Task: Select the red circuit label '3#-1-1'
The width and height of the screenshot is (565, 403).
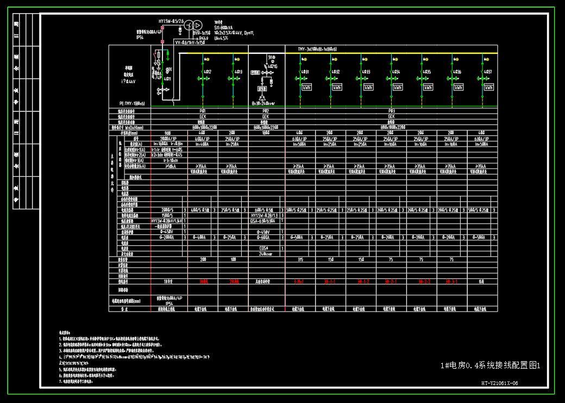Action: coord(330,282)
